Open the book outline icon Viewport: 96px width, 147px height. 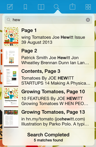coord(41,7)
